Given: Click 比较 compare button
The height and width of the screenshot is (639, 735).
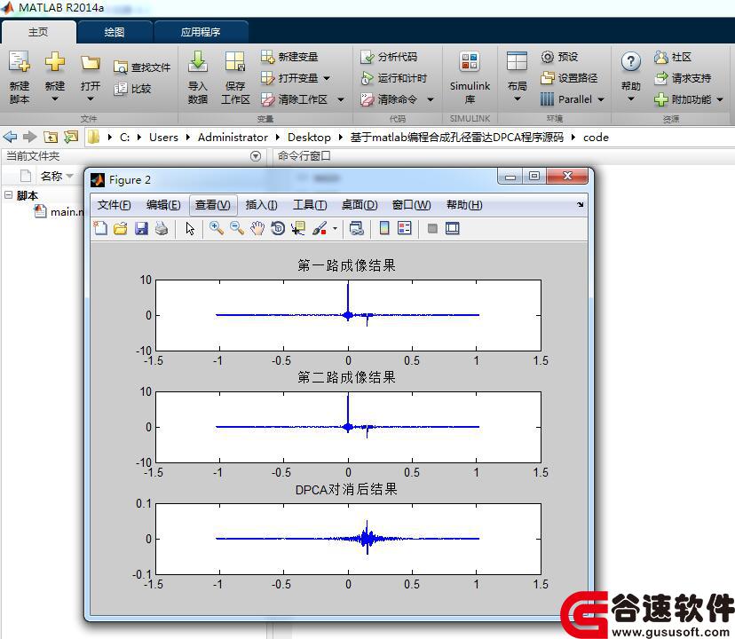Looking at the screenshot, I should (x=132, y=89).
